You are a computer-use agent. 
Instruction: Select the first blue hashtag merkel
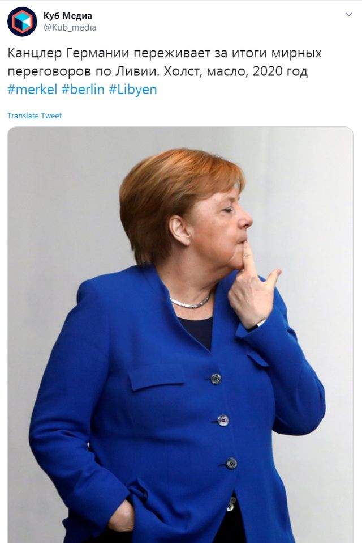click(x=32, y=90)
